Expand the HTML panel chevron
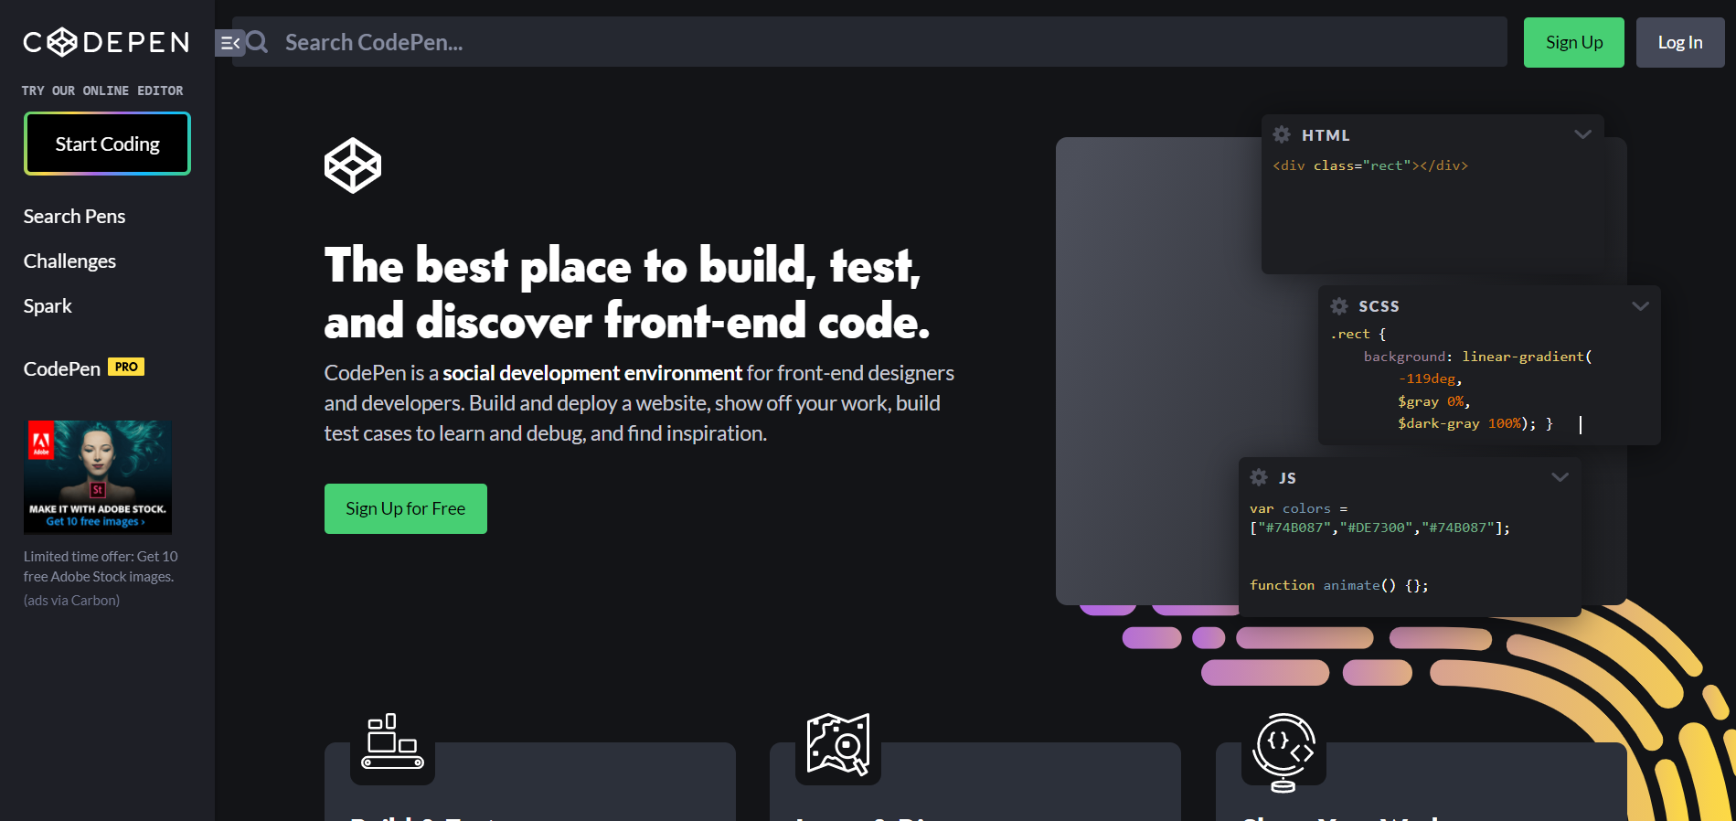 (x=1582, y=134)
